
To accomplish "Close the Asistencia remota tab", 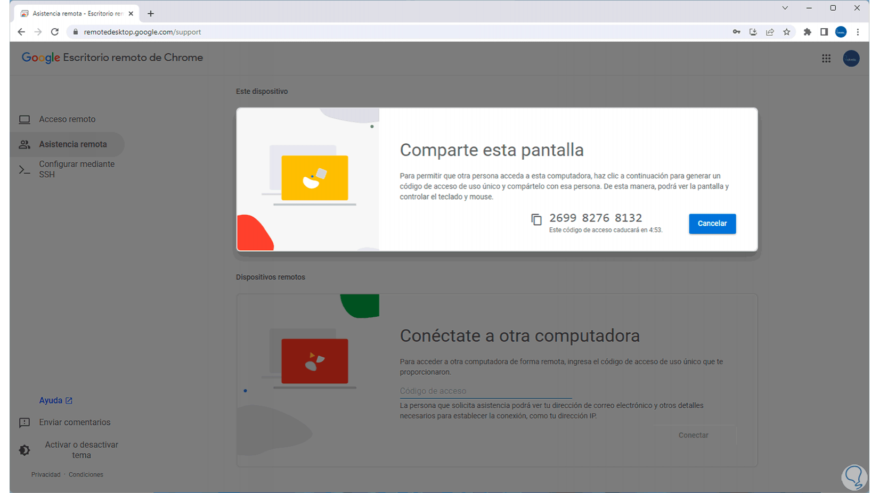I will coord(131,14).
